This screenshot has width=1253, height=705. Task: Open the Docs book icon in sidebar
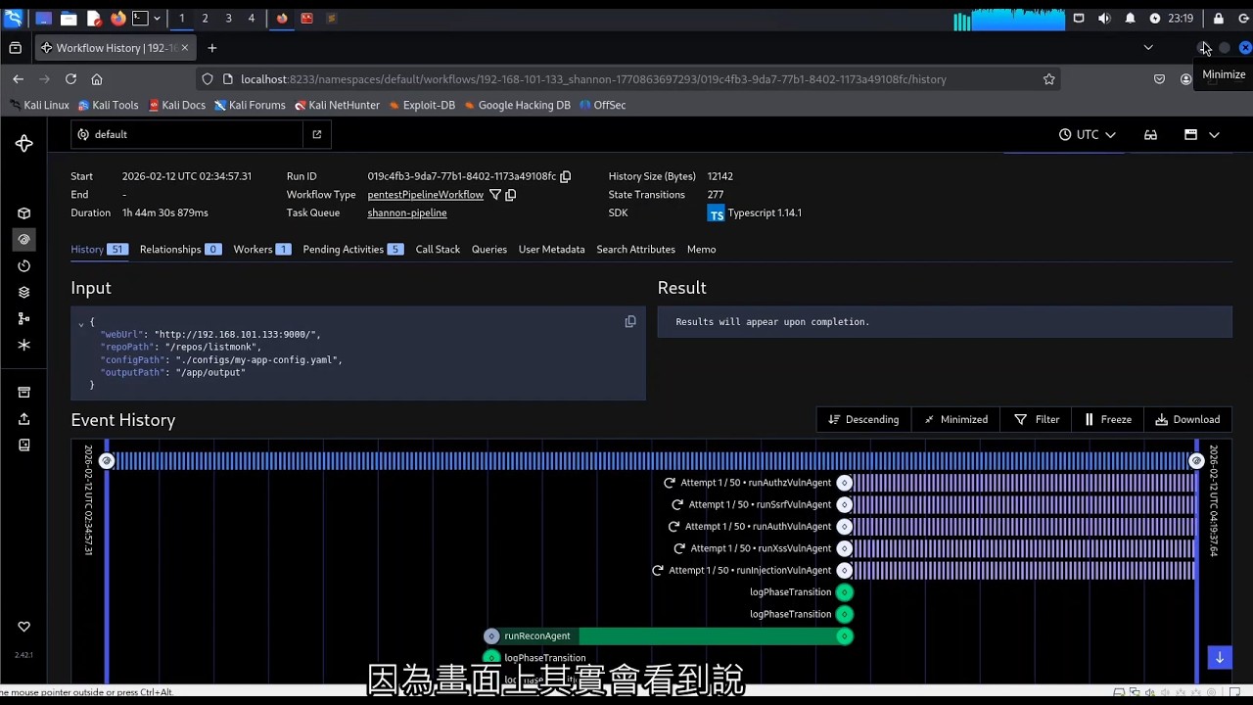[x=23, y=445]
